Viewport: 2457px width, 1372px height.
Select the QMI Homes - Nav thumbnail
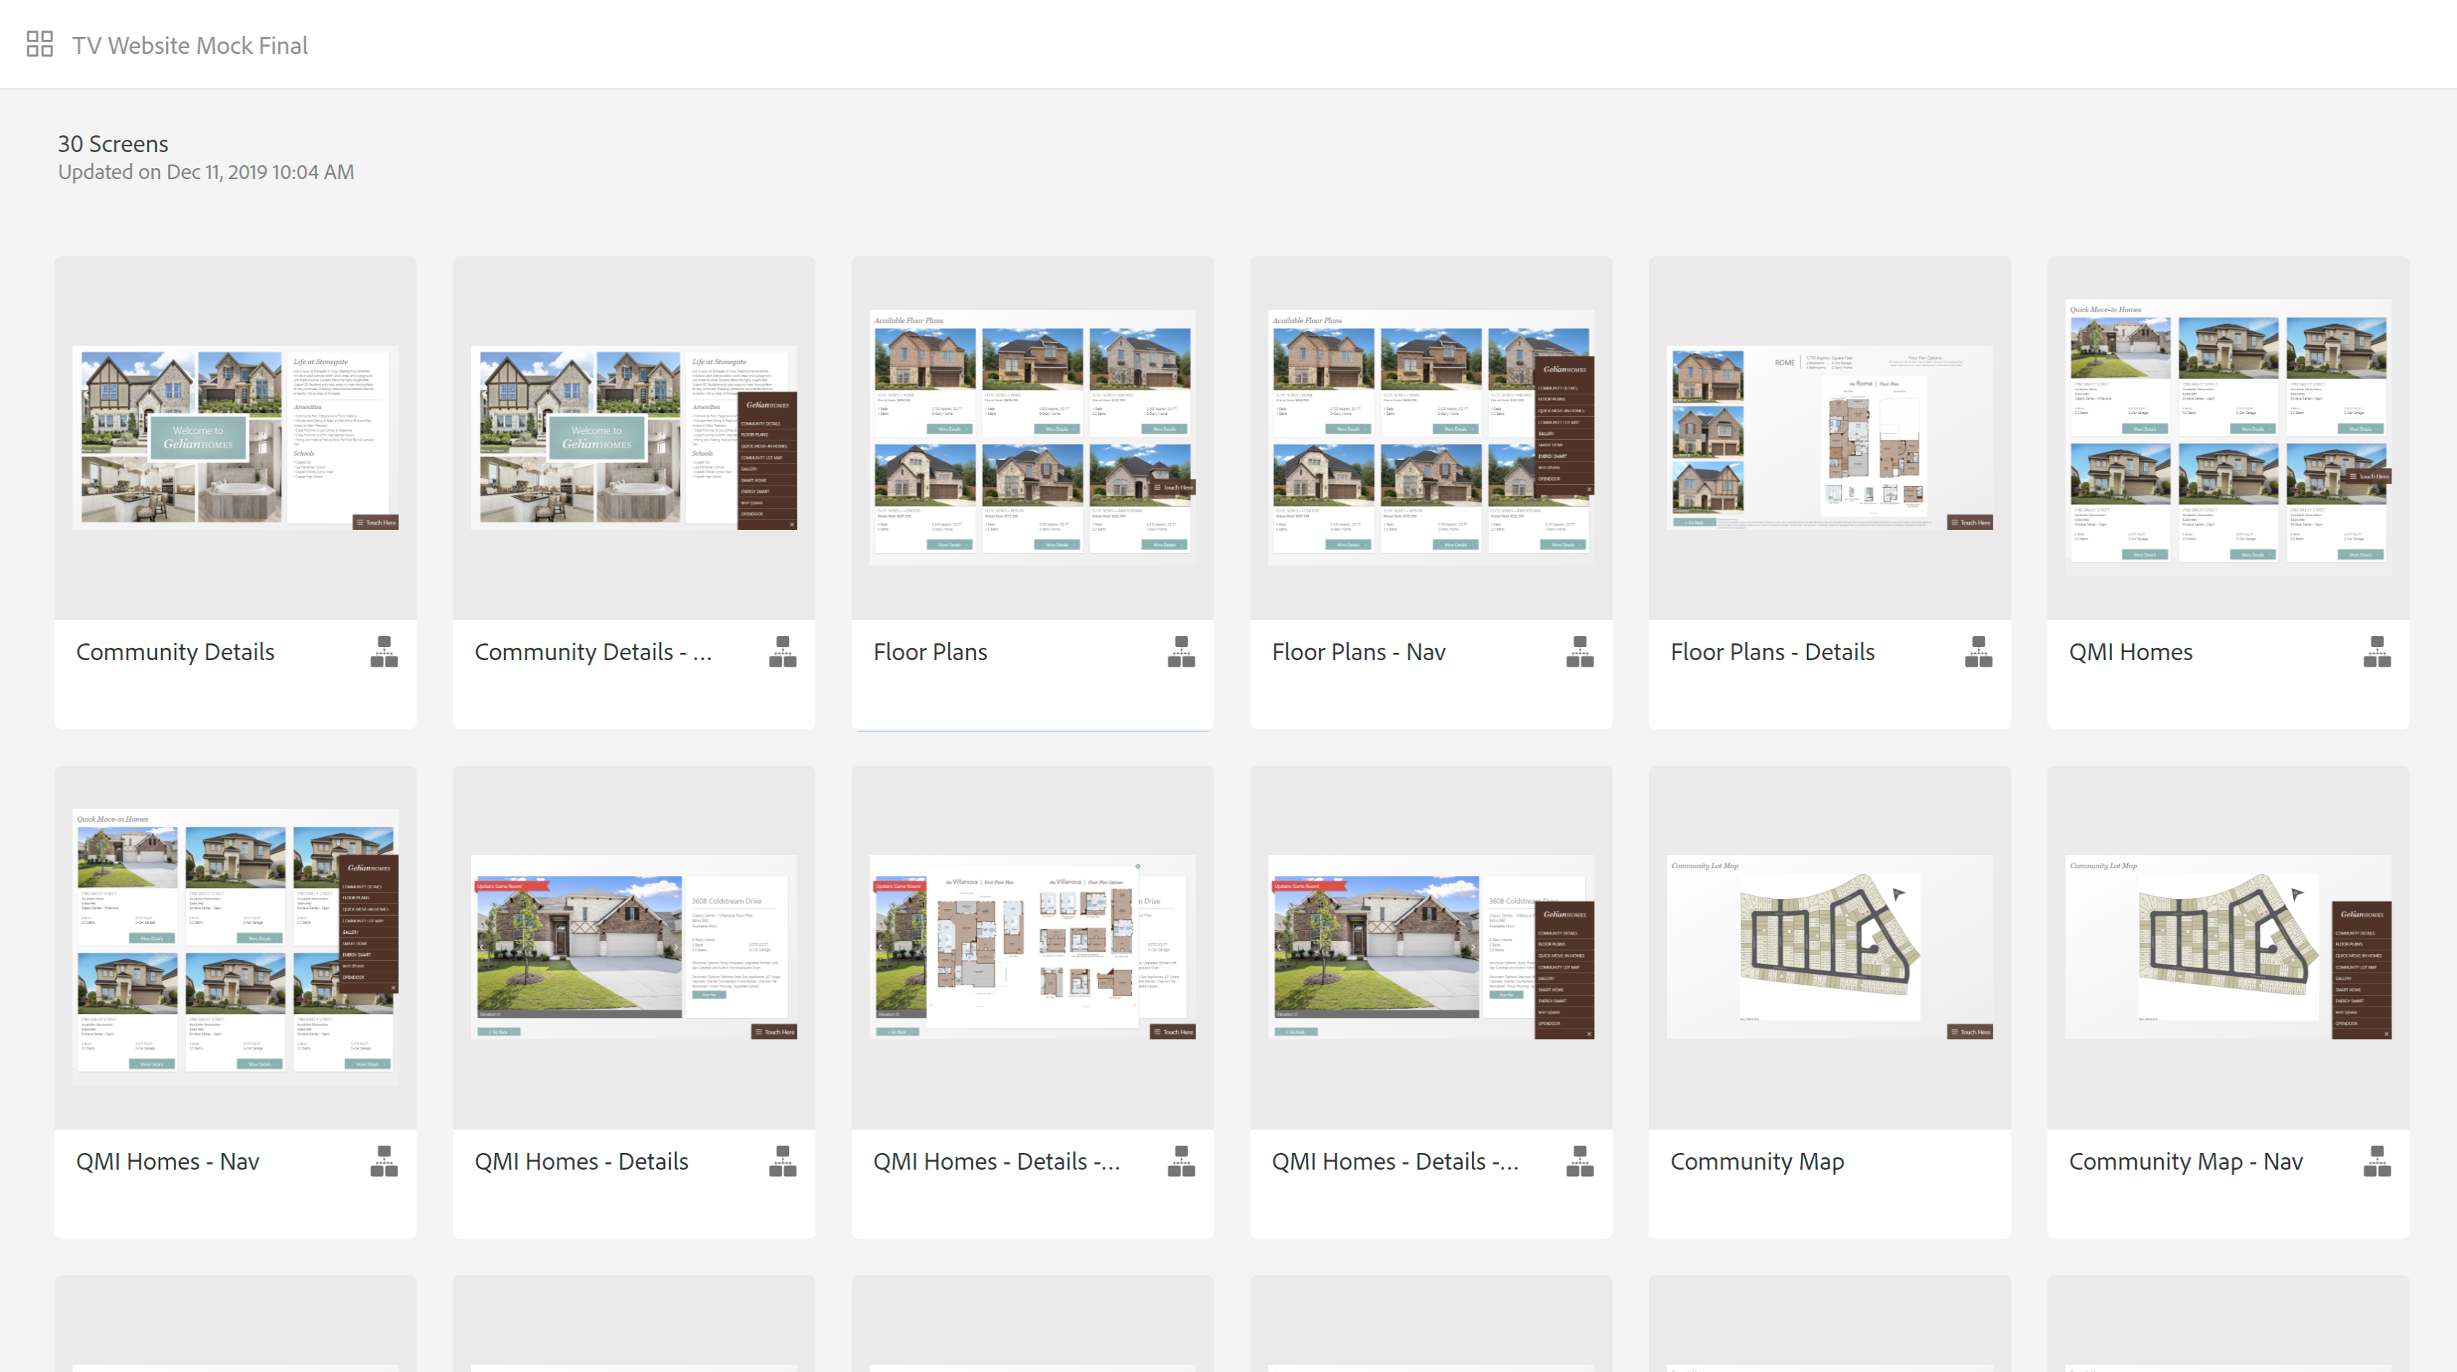coord(234,947)
